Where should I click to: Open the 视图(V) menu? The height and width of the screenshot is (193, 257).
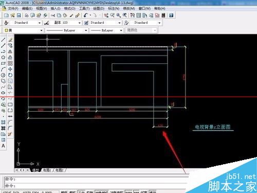point(41,8)
